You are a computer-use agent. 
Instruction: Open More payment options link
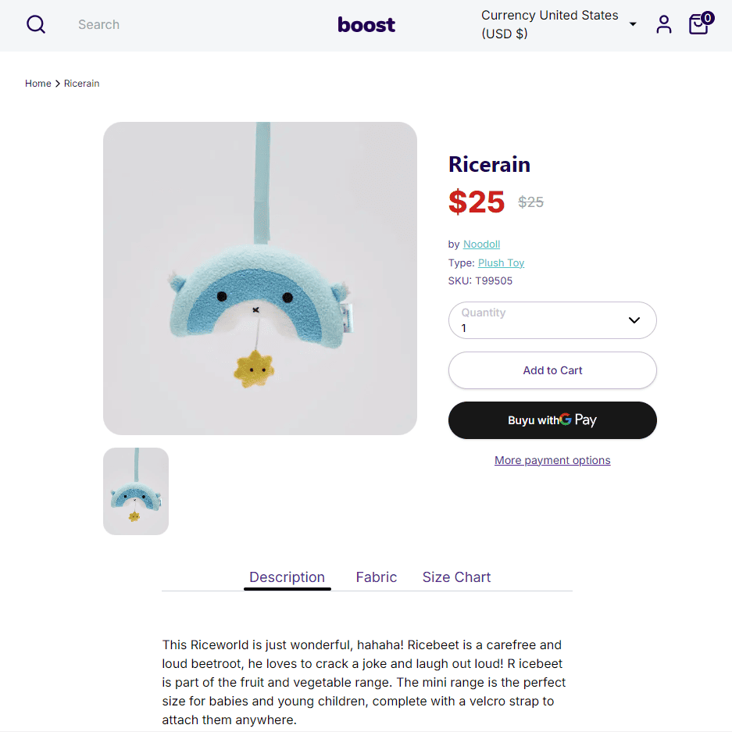point(552,460)
